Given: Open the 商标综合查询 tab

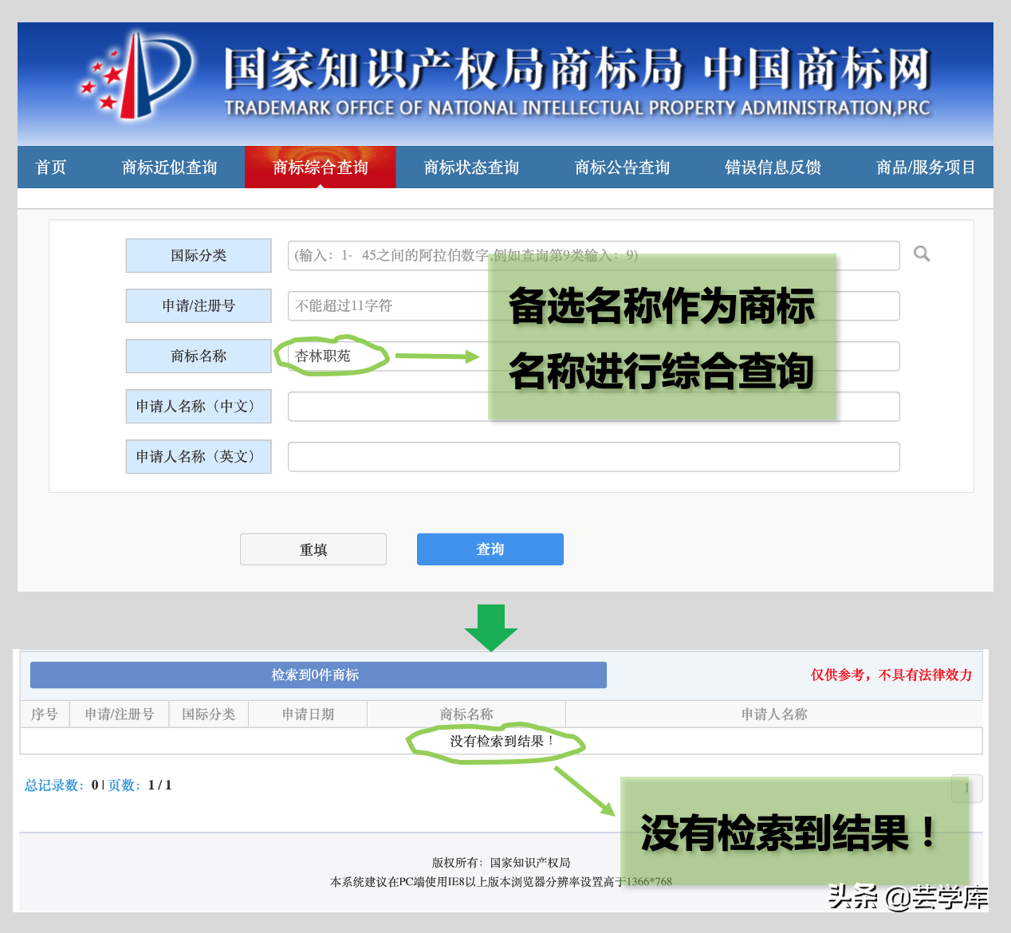Looking at the screenshot, I should (320, 167).
